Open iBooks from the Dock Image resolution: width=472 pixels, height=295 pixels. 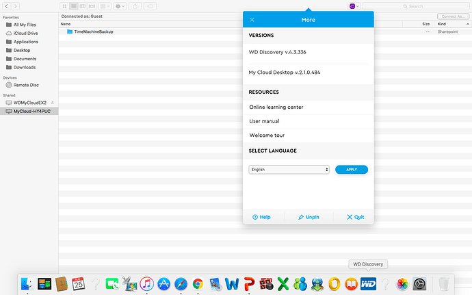coord(351,284)
